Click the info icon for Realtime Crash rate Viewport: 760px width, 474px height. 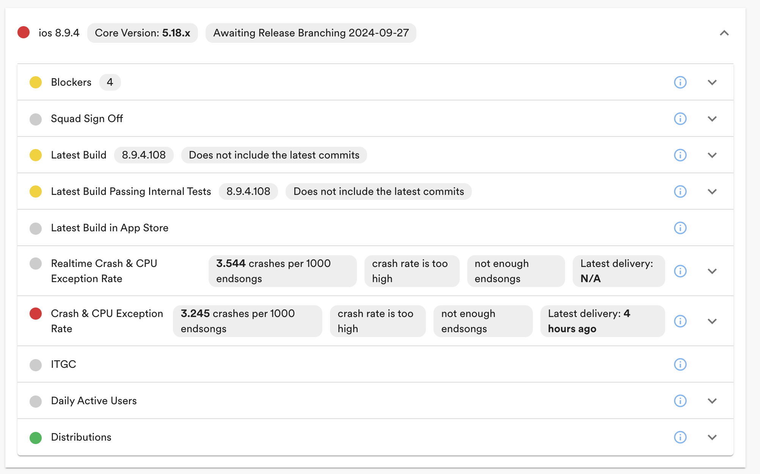[680, 271]
